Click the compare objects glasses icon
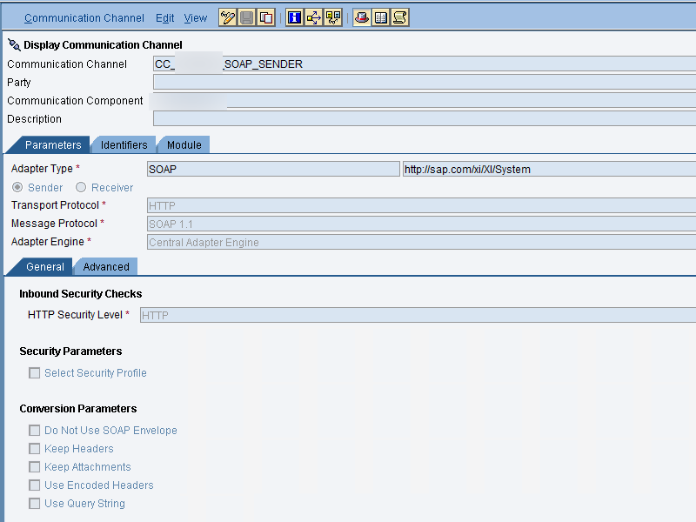The image size is (696, 522). point(333,17)
